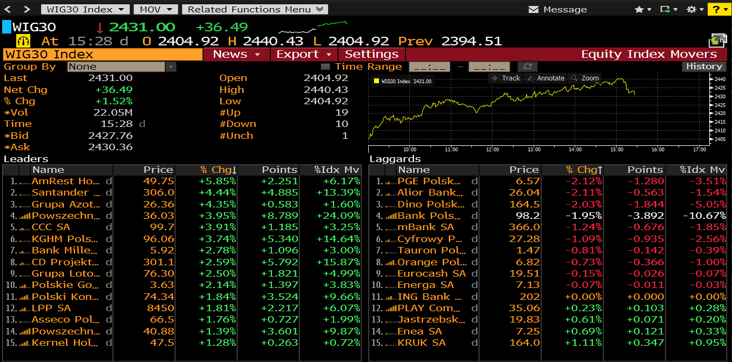
Task: Click the yellow WIG30 Index legend swatch
Action: [x=377, y=81]
